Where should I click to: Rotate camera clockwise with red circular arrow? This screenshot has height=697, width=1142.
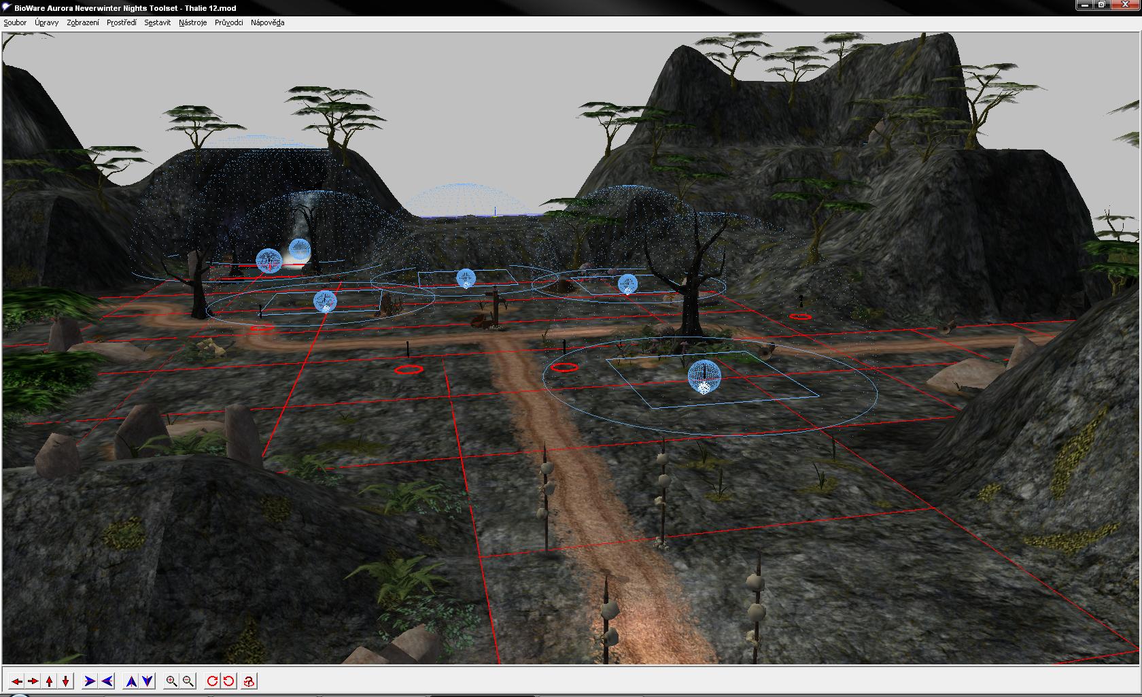click(x=213, y=681)
